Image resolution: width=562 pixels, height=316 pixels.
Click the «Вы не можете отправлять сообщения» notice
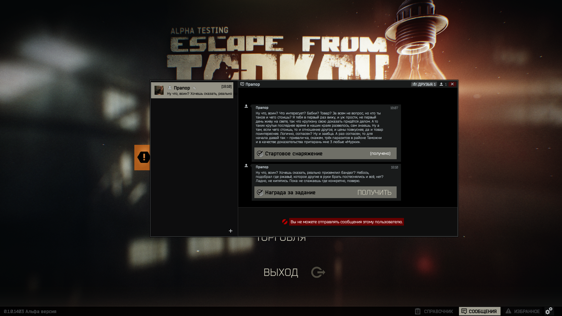pyautogui.click(x=346, y=222)
